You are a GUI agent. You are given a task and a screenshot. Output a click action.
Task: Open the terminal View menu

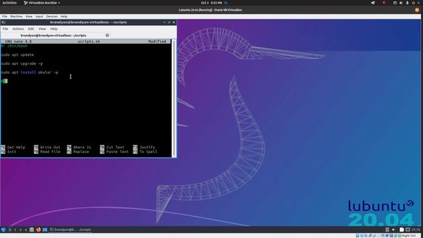click(x=42, y=29)
